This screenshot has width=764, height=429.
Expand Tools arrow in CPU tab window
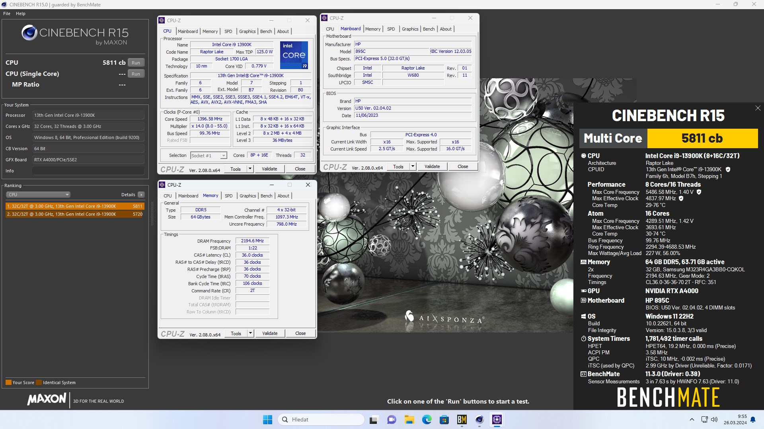pos(250,169)
